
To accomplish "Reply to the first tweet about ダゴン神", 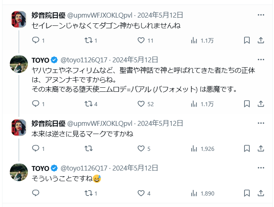I will click(36, 40).
